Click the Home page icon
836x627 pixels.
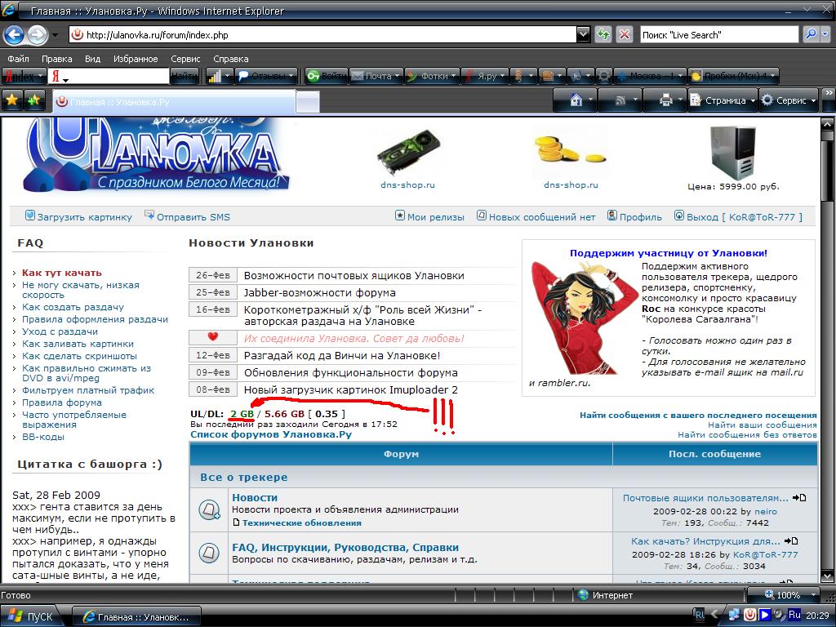[x=576, y=100]
